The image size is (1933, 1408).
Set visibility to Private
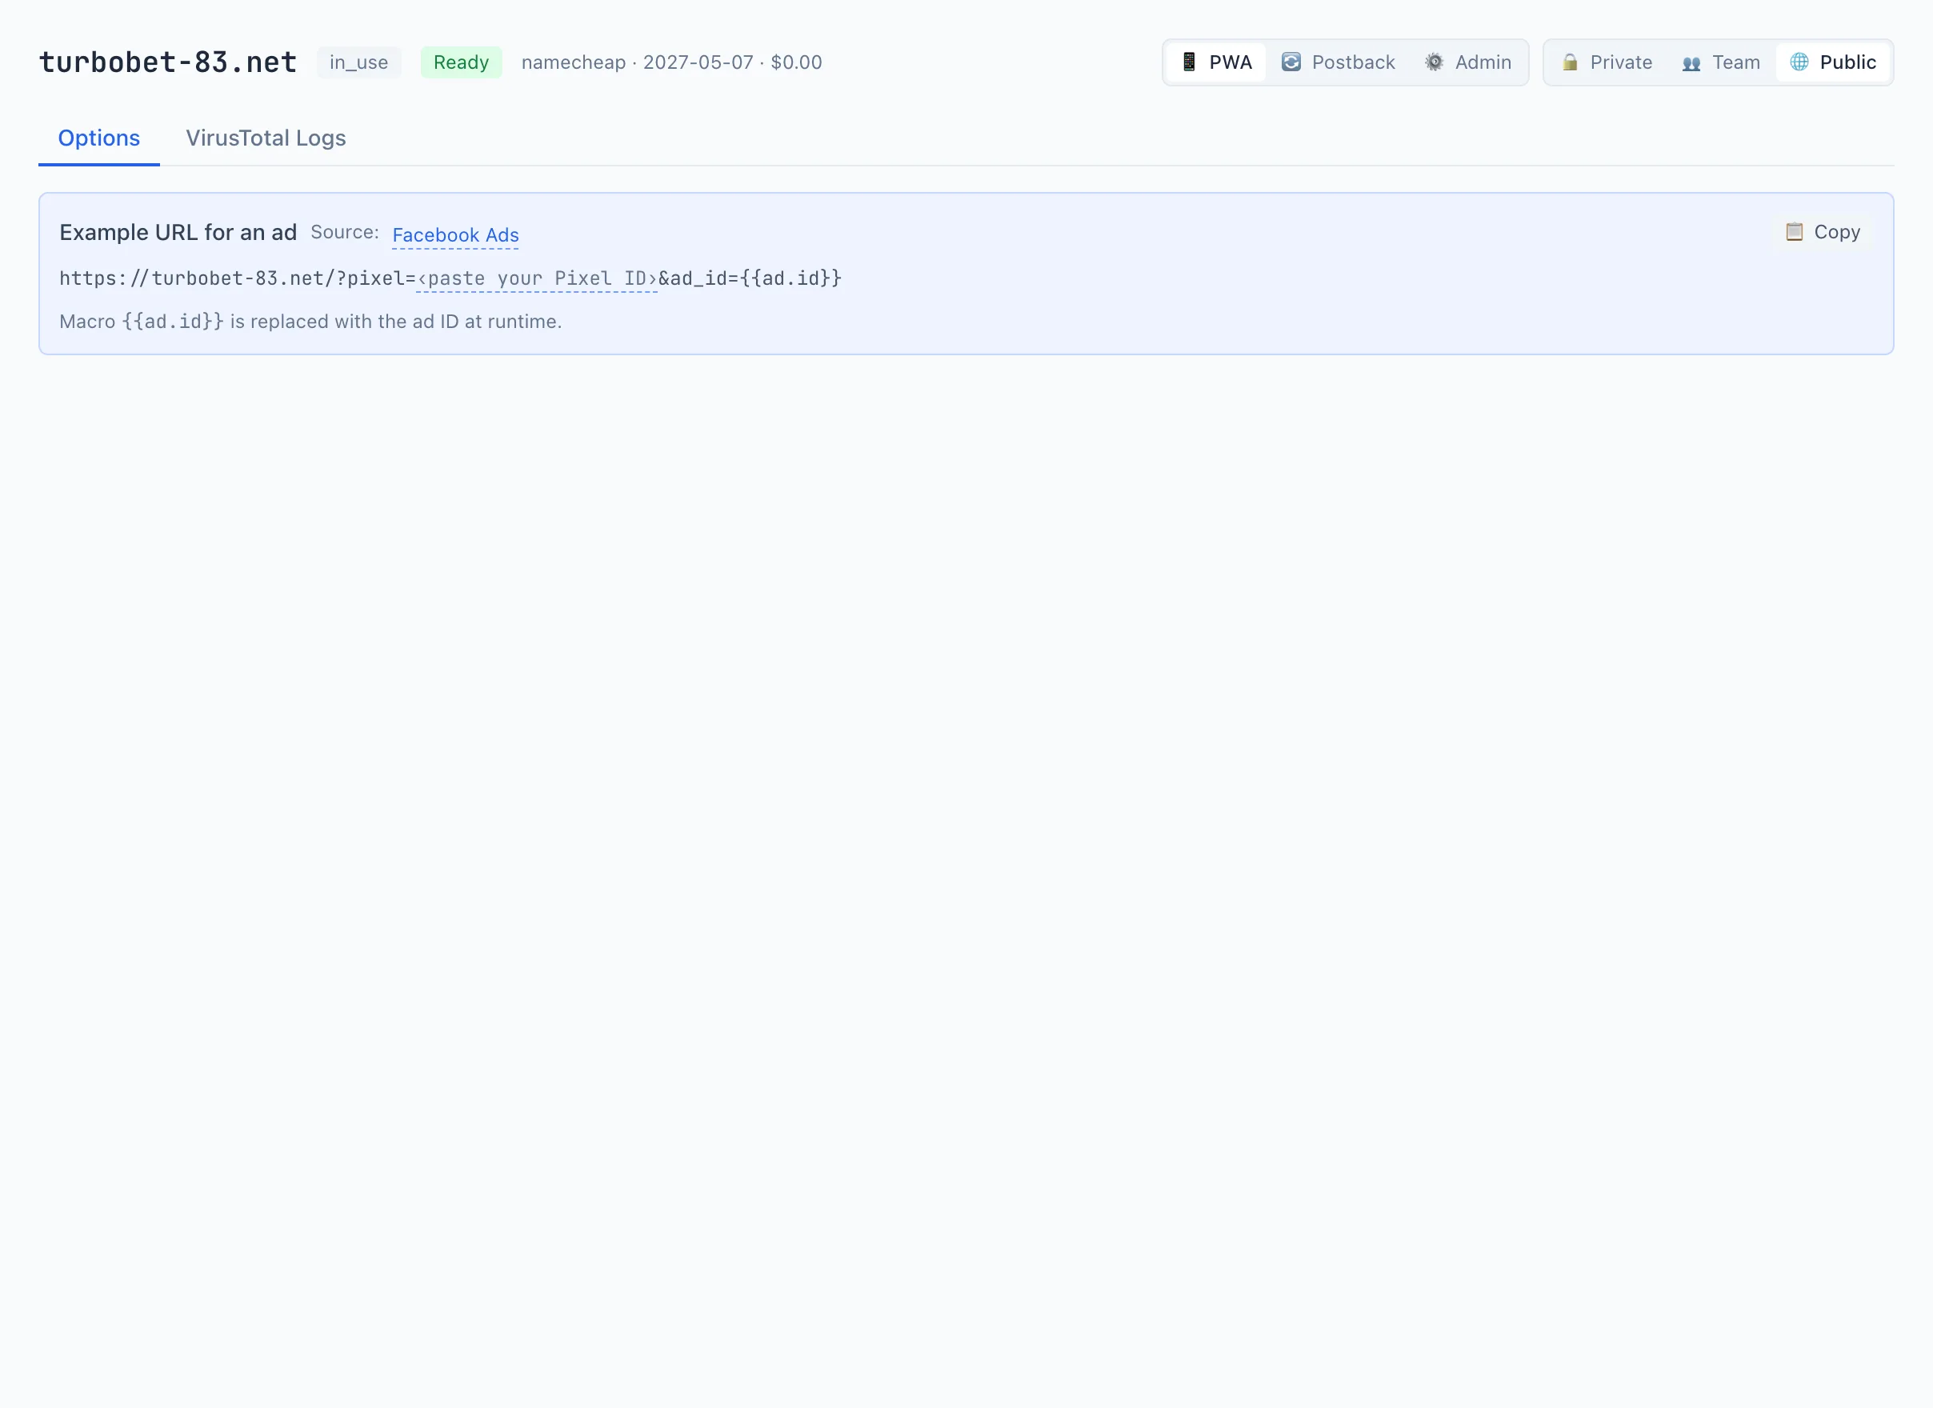1607,62
